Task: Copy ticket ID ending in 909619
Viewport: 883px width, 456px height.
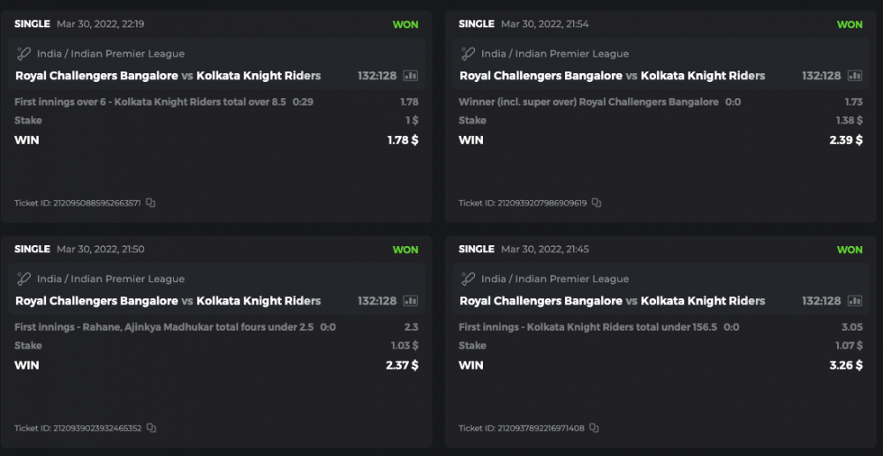Action: click(596, 203)
